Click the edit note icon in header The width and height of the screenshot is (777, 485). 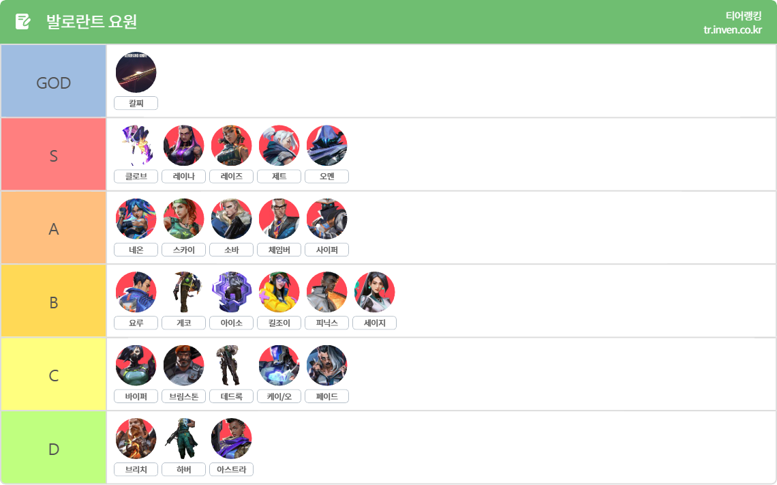tap(22, 21)
